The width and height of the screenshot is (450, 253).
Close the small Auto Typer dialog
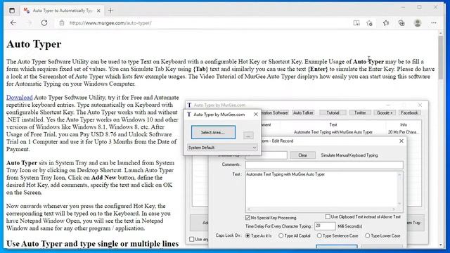tap(256, 115)
